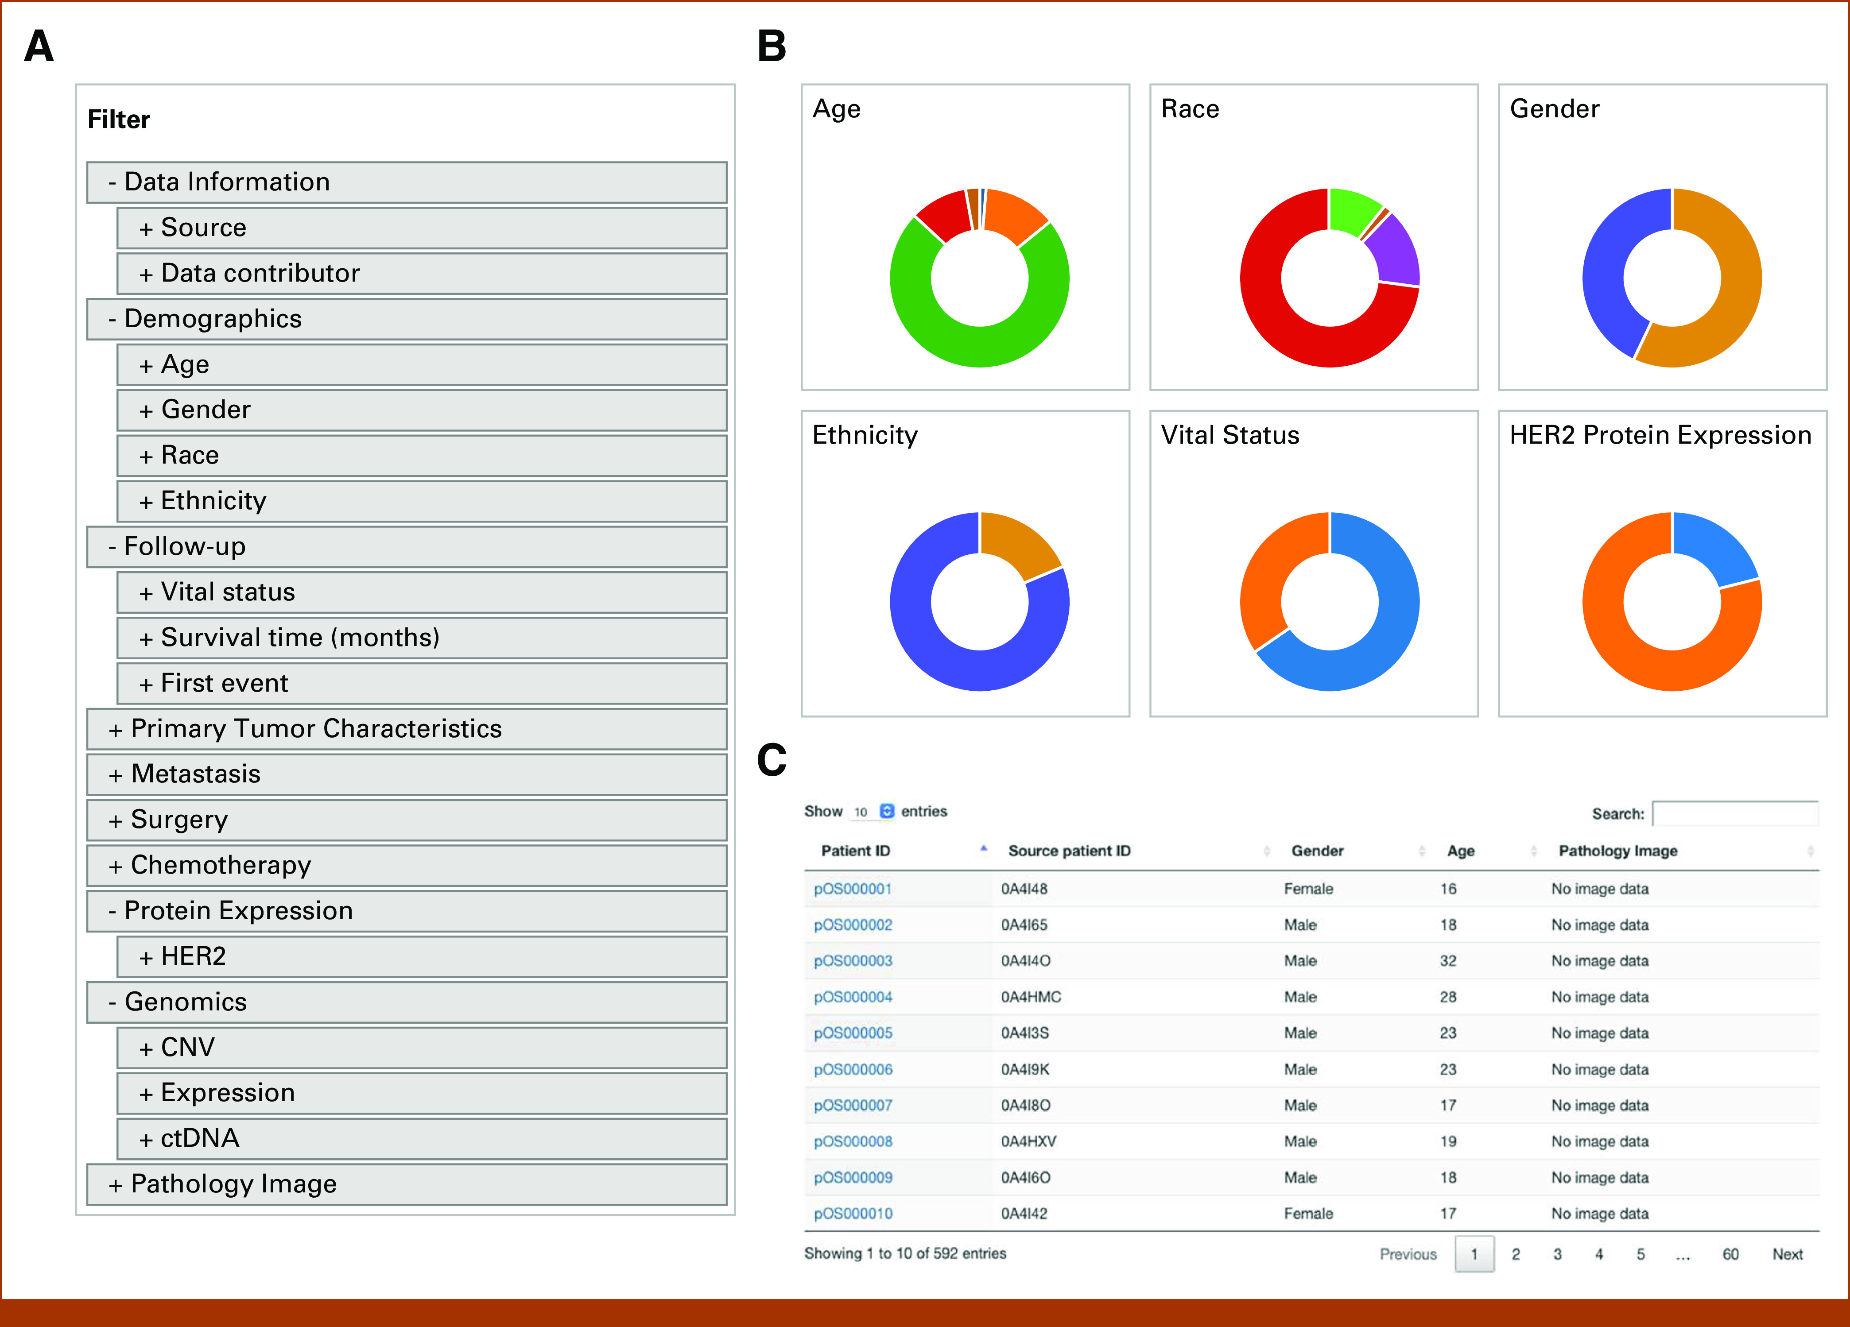
Task: Collapse the Follow-up filter group
Action: tap(406, 546)
